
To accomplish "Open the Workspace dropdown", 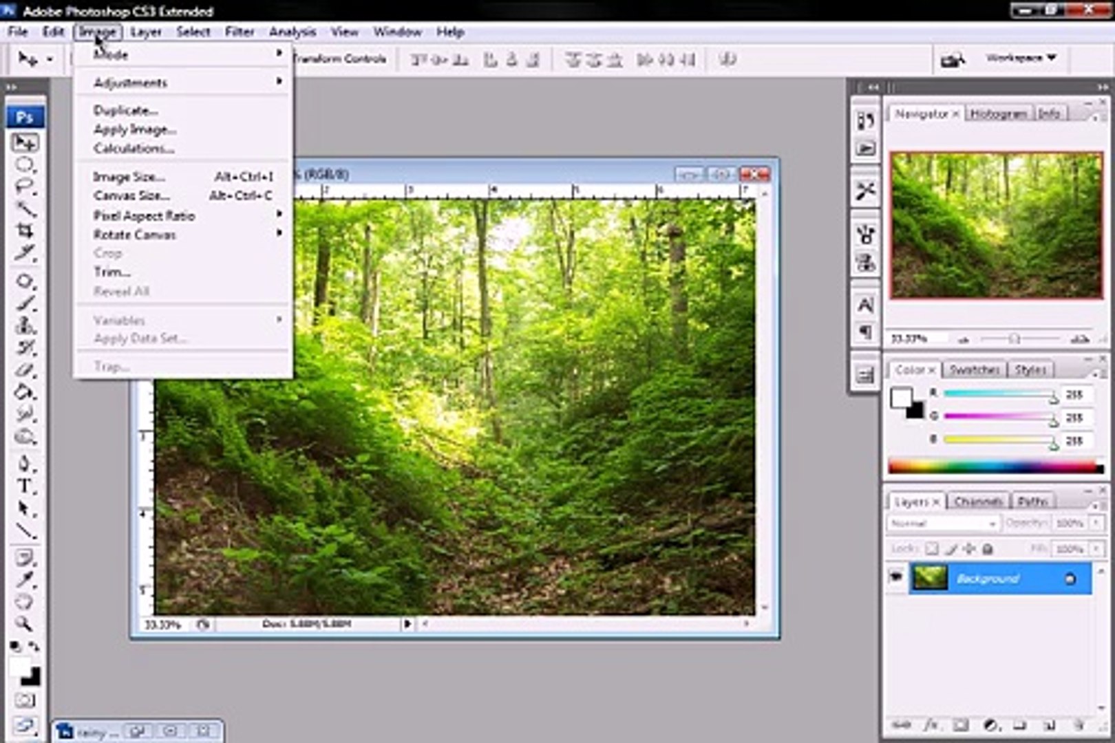I will pos(1021,58).
